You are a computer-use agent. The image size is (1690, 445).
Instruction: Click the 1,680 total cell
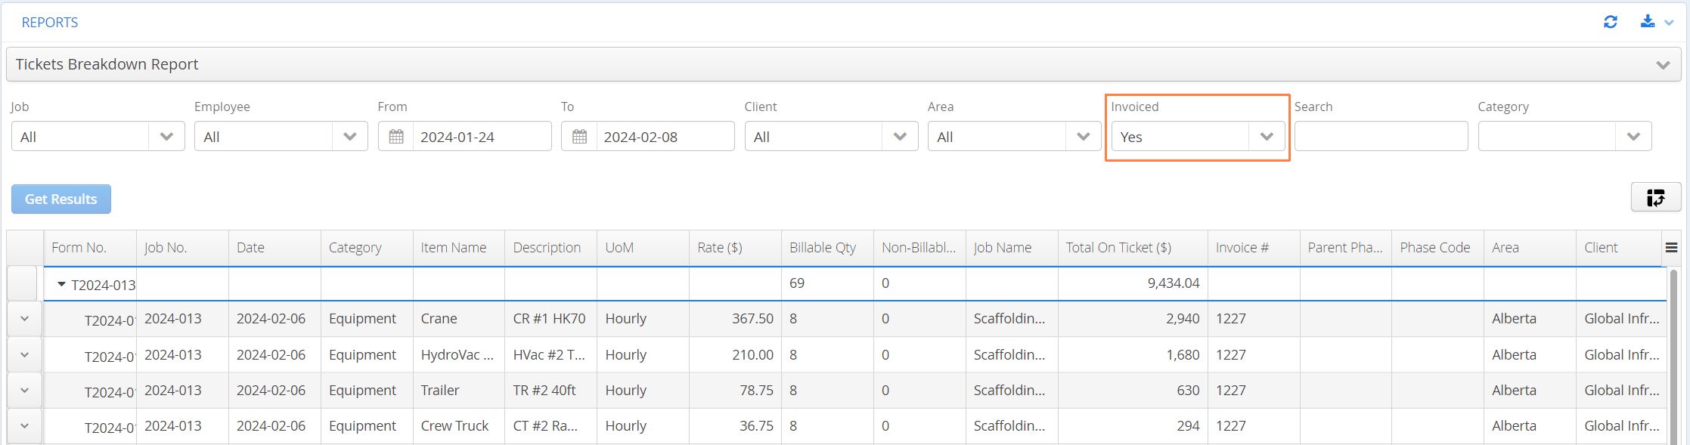click(1133, 354)
